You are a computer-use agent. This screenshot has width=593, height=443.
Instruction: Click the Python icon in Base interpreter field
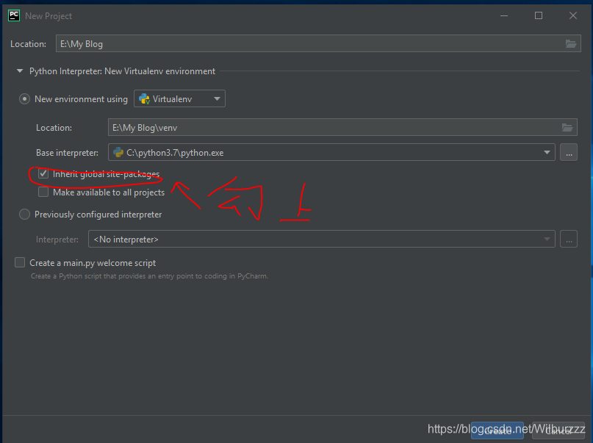click(x=118, y=152)
